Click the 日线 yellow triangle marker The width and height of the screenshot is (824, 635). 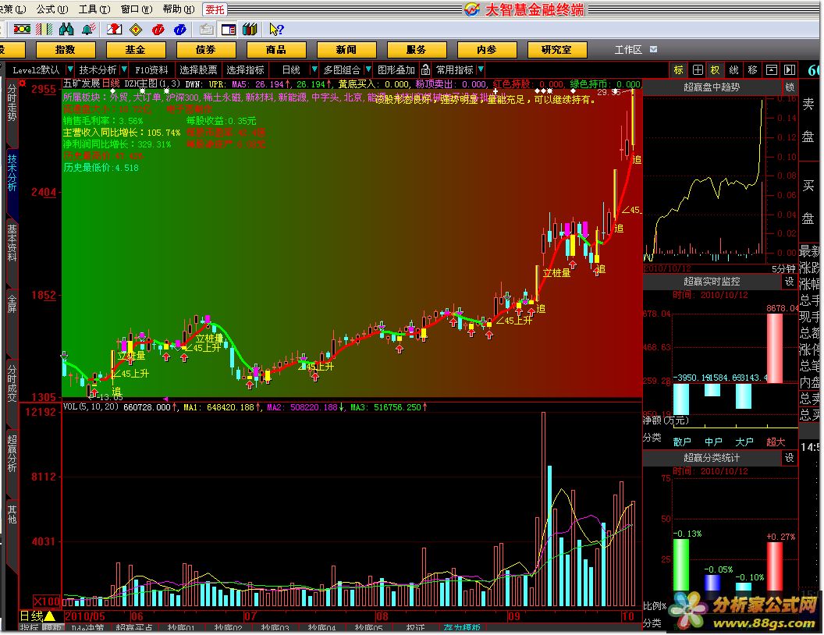click(x=50, y=616)
